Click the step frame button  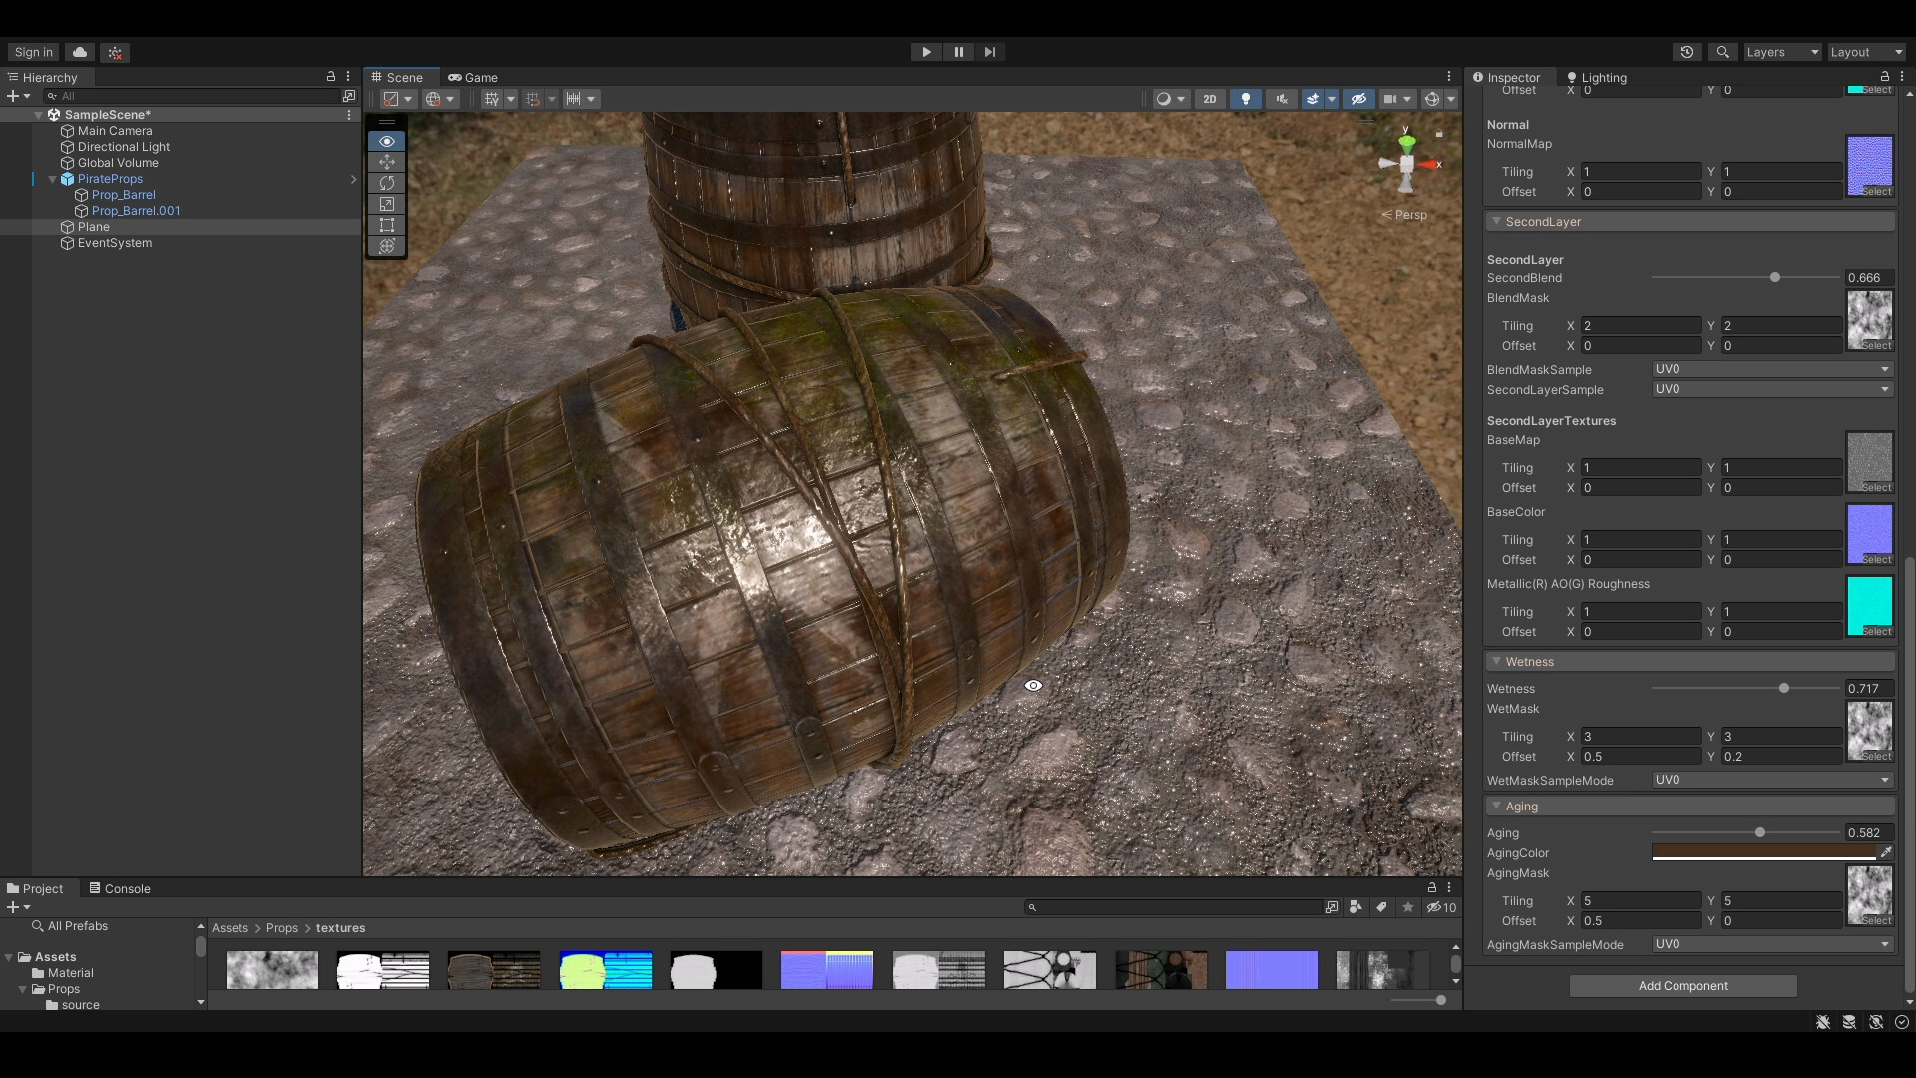coord(989,52)
